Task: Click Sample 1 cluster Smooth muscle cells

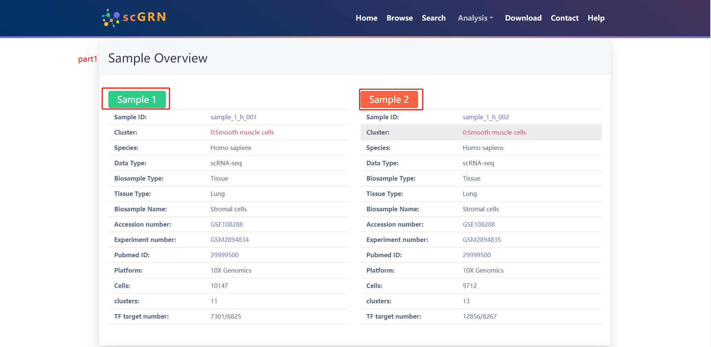Action: 242,132
